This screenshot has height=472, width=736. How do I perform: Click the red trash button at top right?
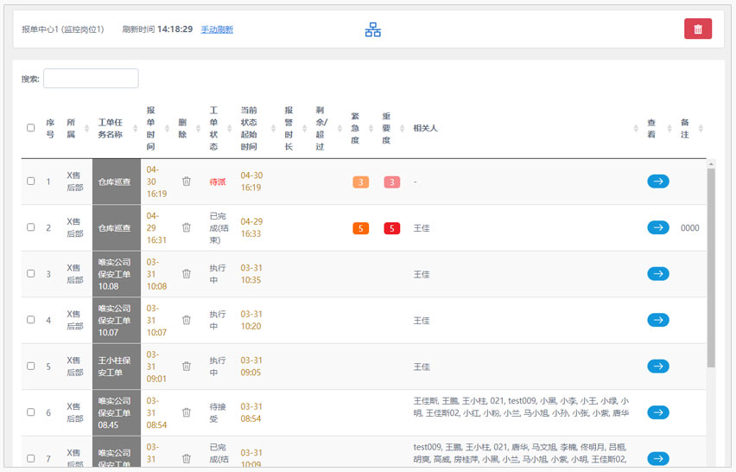pos(697,29)
